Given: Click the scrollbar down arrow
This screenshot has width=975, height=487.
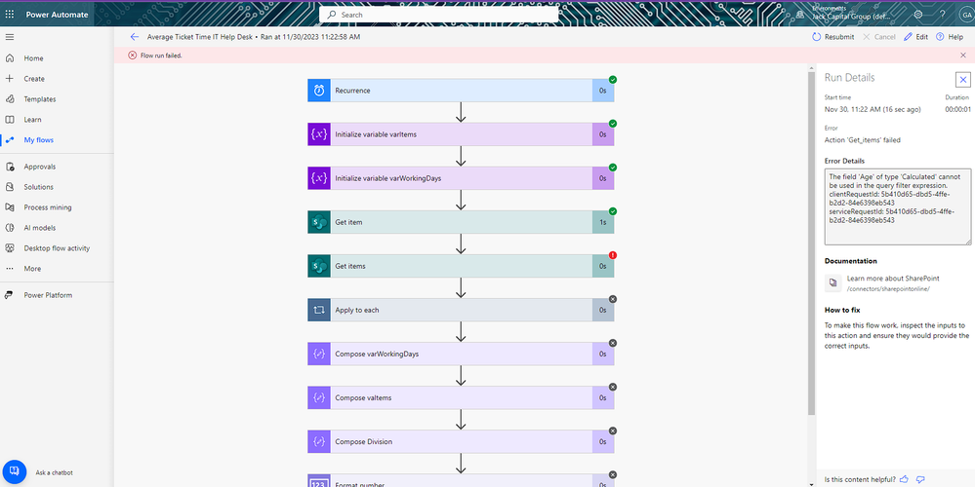Looking at the screenshot, I should [x=811, y=483].
